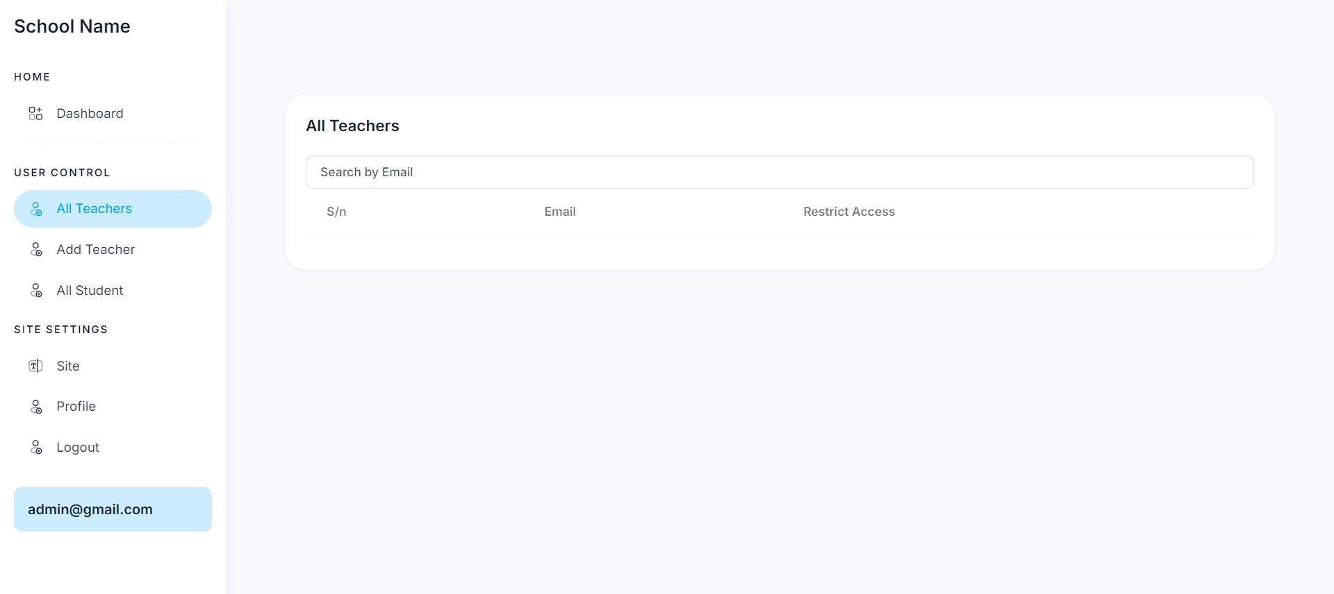Click the S/n column header
The image size is (1334, 594).
pos(336,212)
